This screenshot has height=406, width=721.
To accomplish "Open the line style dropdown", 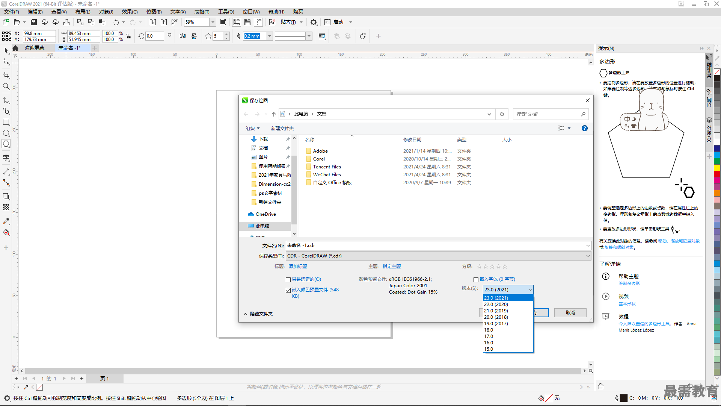I will click(309, 36).
